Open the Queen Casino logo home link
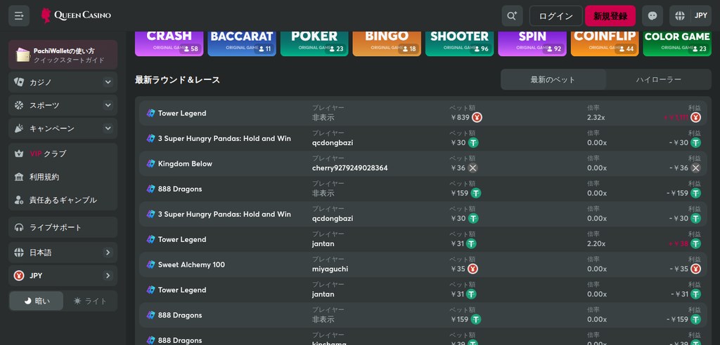This screenshot has height=345, width=720. point(76,15)
